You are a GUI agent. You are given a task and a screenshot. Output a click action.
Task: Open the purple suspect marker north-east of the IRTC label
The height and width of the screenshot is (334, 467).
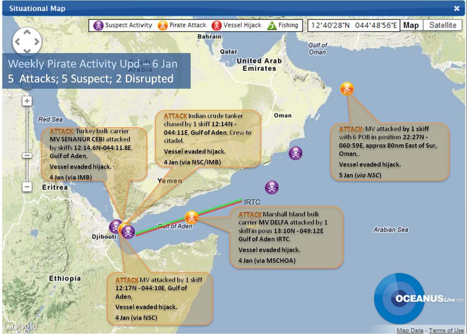tap(272, 187)
